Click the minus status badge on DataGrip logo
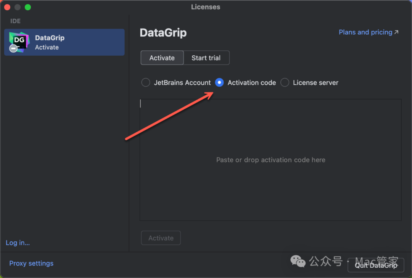Image resolution: width=412 pixels, height=278 pixels. point(13,48)
